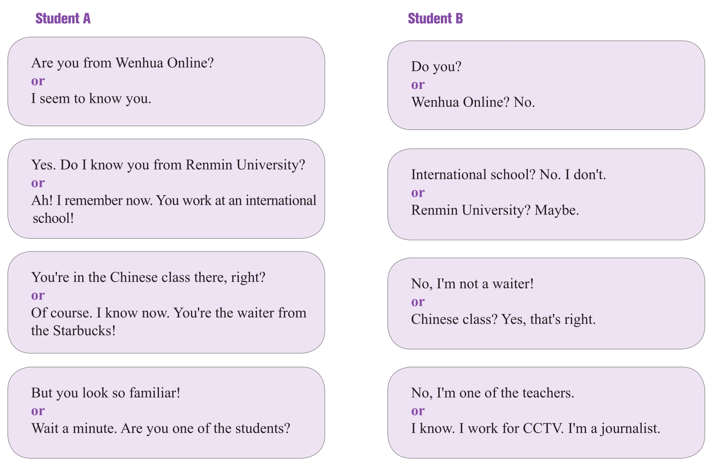Select "Yes. Do I know you from Renmin University?"
This screenshot has width=720, height=462.
168,165
